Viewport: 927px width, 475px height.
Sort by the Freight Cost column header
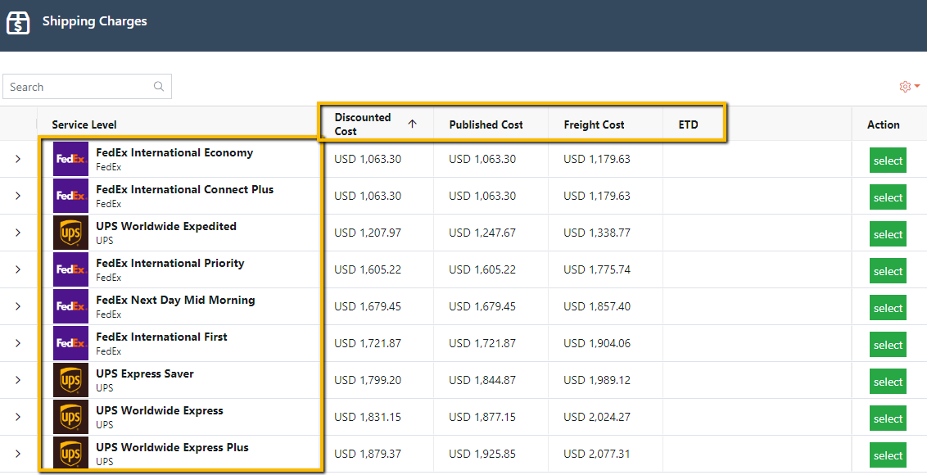[x=595, y=124]
